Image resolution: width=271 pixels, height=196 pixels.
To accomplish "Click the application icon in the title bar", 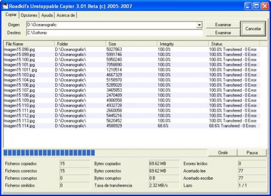I will click(x=5, y=5).
